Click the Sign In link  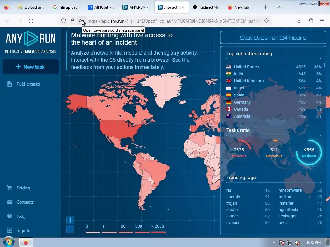click(x=24, y=230)
